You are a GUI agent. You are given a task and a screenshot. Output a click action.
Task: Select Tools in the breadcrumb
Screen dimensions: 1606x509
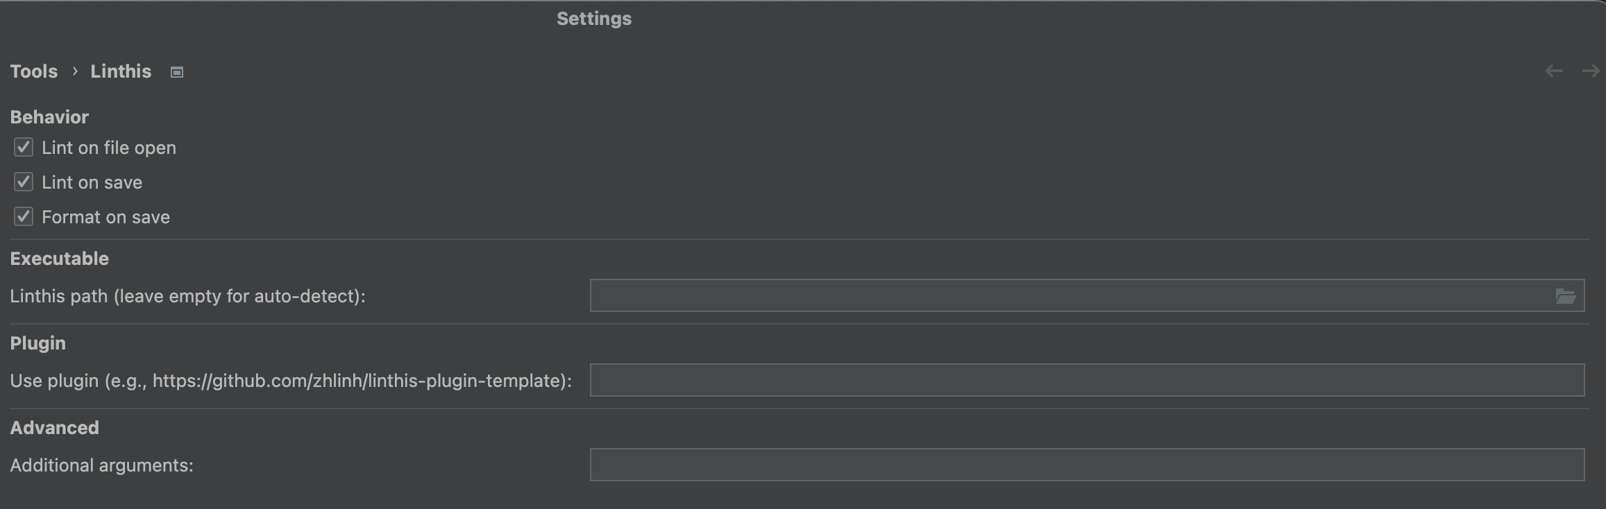tap(33, 71)
